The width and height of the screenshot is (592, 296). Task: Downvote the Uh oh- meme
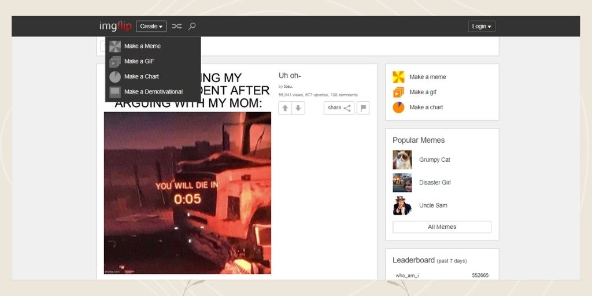point(298,108)
